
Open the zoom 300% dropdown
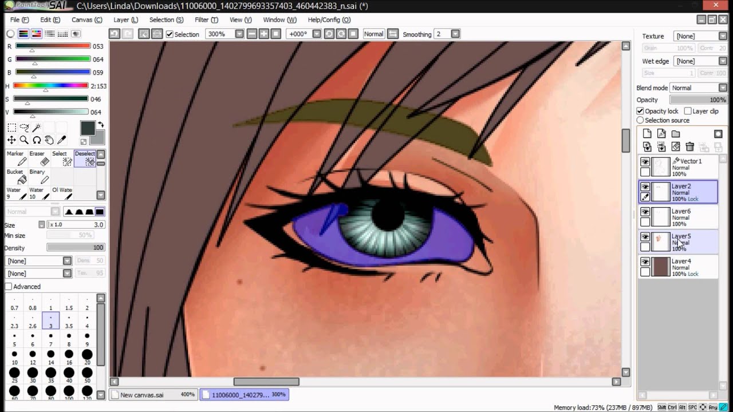click(x=239, y=34)
